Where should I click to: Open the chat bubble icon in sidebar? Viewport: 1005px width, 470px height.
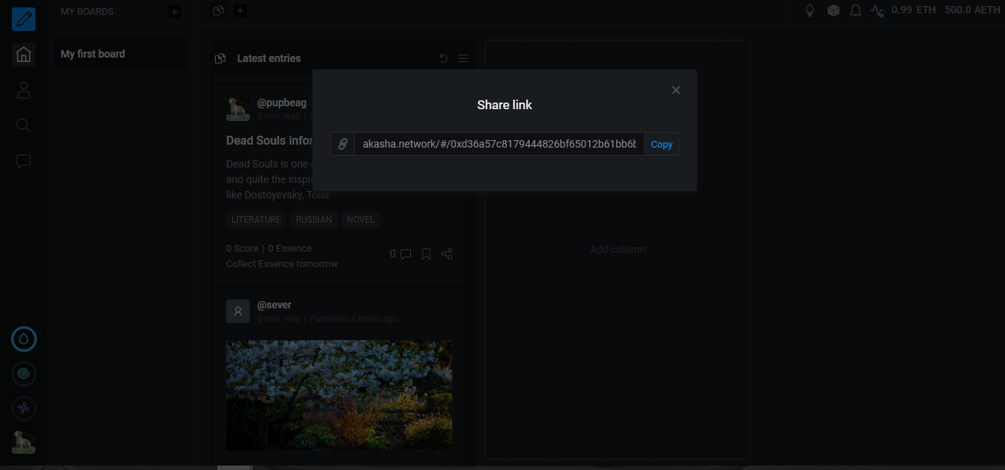click(24, 161)
